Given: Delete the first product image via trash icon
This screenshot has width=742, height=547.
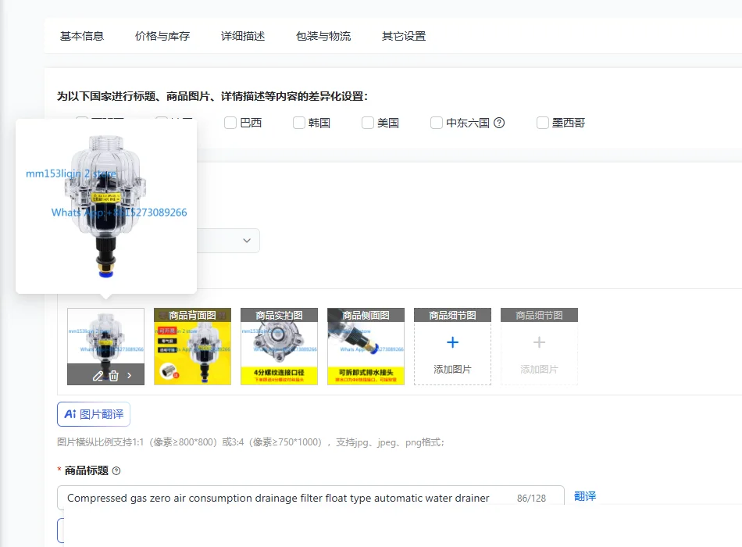Looking at the screenshot, I should coord(113,376).
